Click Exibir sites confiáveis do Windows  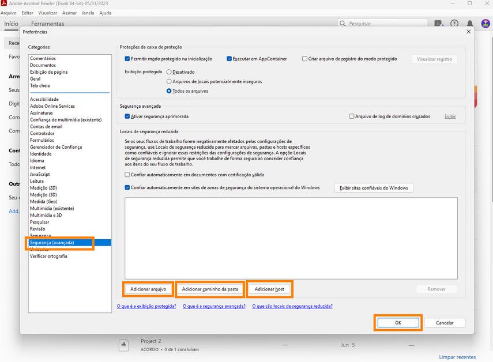(374, 188)
